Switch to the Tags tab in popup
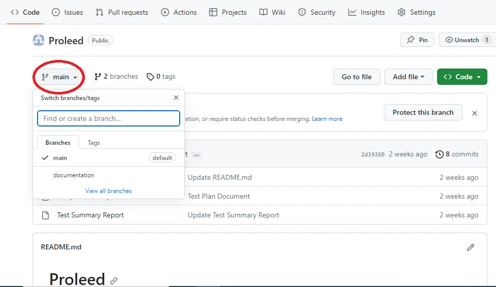The height and width of the screenshot is (287, 496). click(93, 143)
